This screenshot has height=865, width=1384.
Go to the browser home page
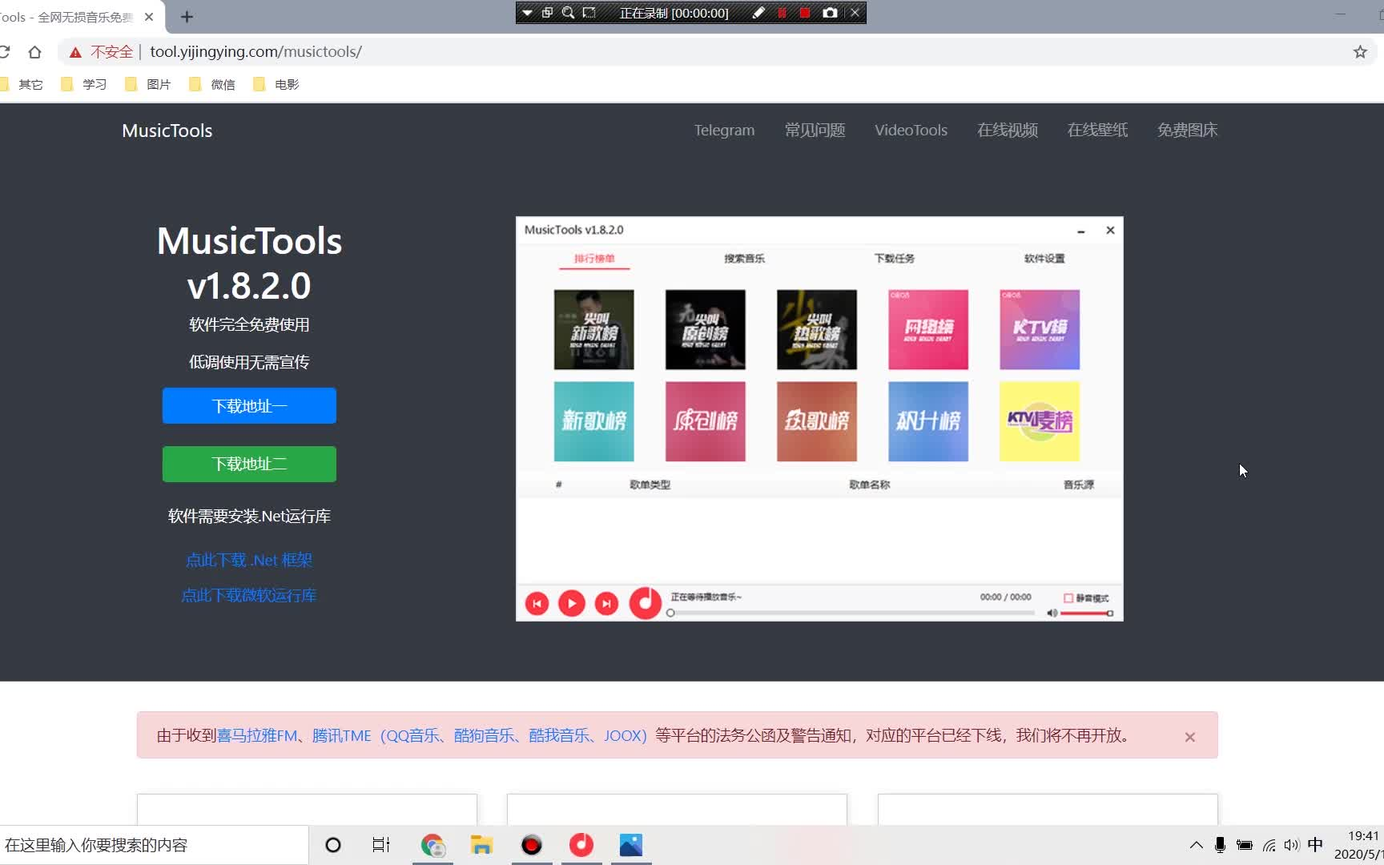point(34,52)
